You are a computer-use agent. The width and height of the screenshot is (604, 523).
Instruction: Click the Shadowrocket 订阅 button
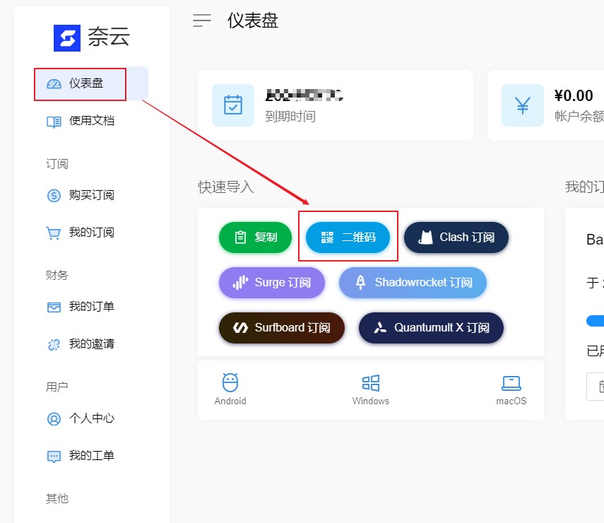pos(413,283)
